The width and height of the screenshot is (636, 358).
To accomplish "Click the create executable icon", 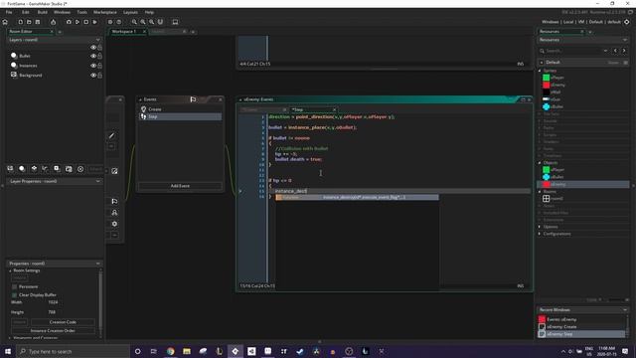I will 53,22.
